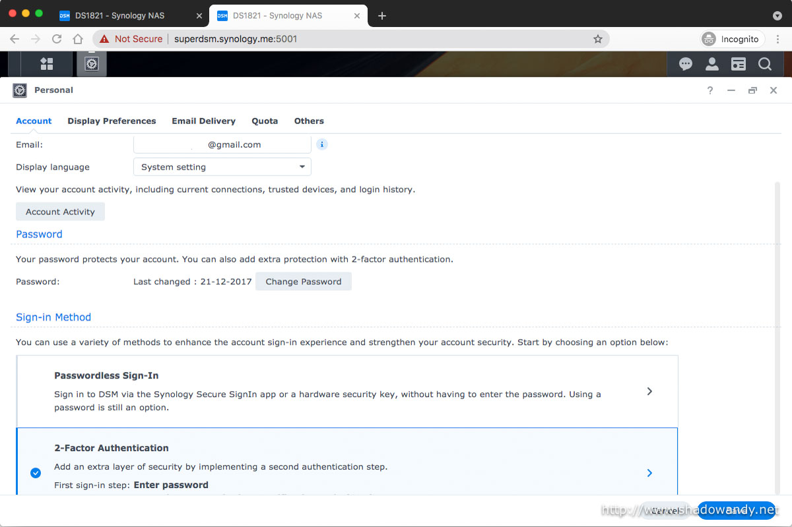Viewport: 792px width, 527px height.
Task: Open the DSM Main Menu grid icon
Action: [46, 64]
